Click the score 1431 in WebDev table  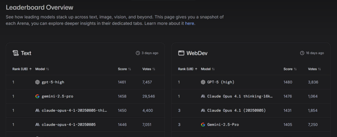pyautogui.click(x=287, y=110)
